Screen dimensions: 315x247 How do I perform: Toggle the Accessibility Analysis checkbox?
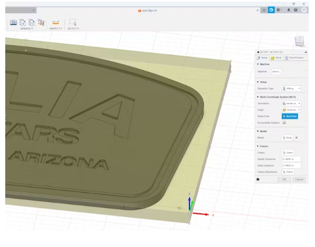coord(284,123)
